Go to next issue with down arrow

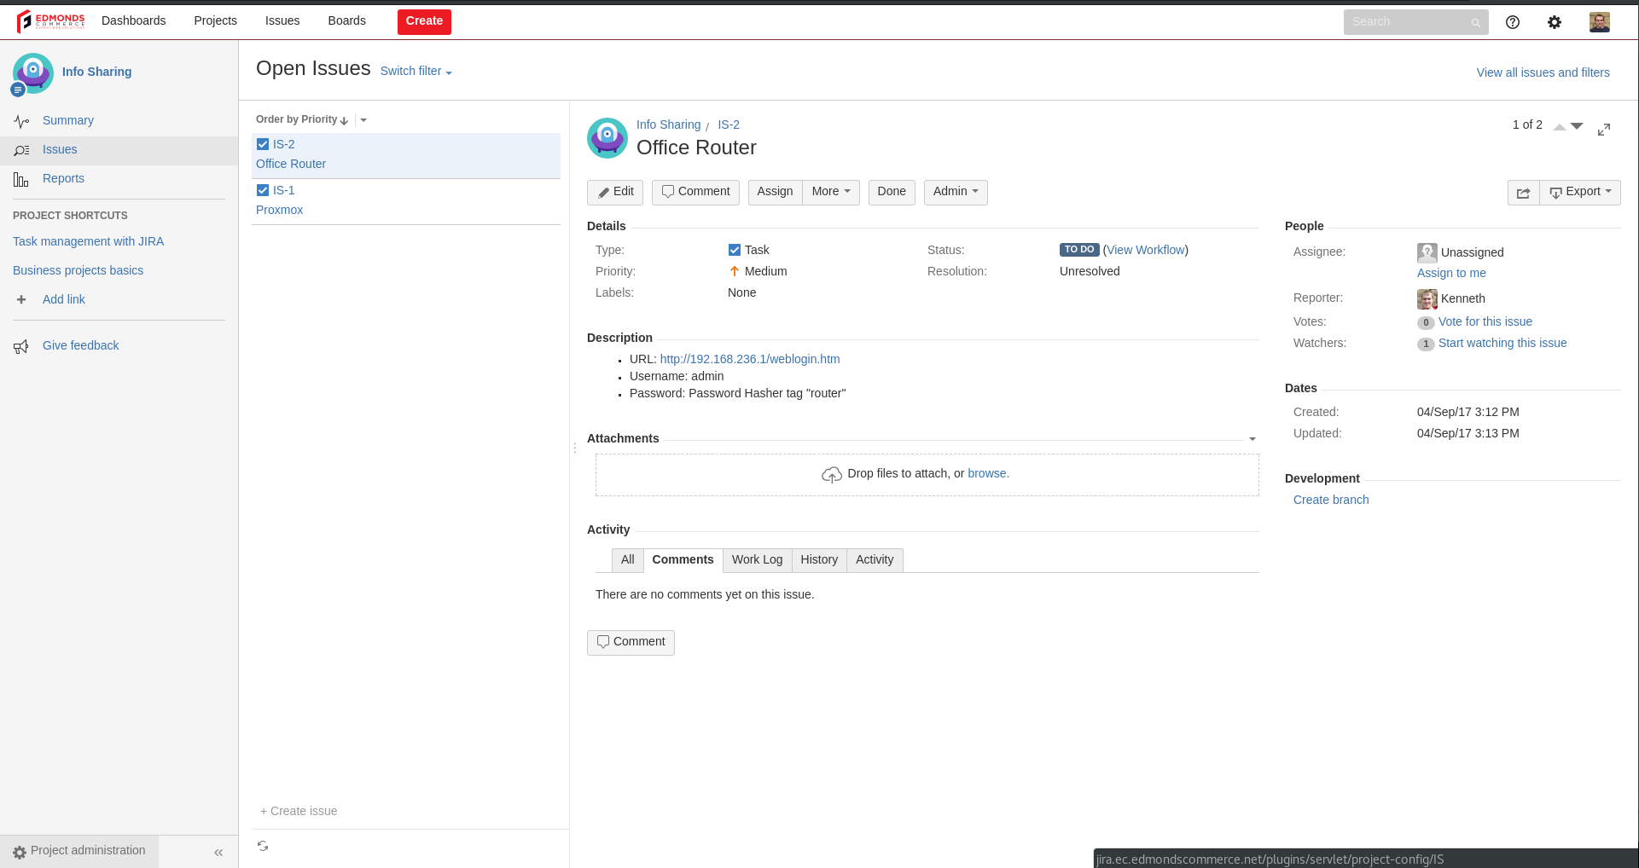pyautogui.click(x=1577, y=126)
